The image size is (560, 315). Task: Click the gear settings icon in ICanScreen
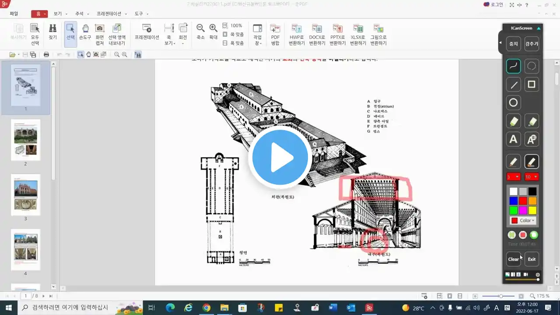click(x=538, y=275)
